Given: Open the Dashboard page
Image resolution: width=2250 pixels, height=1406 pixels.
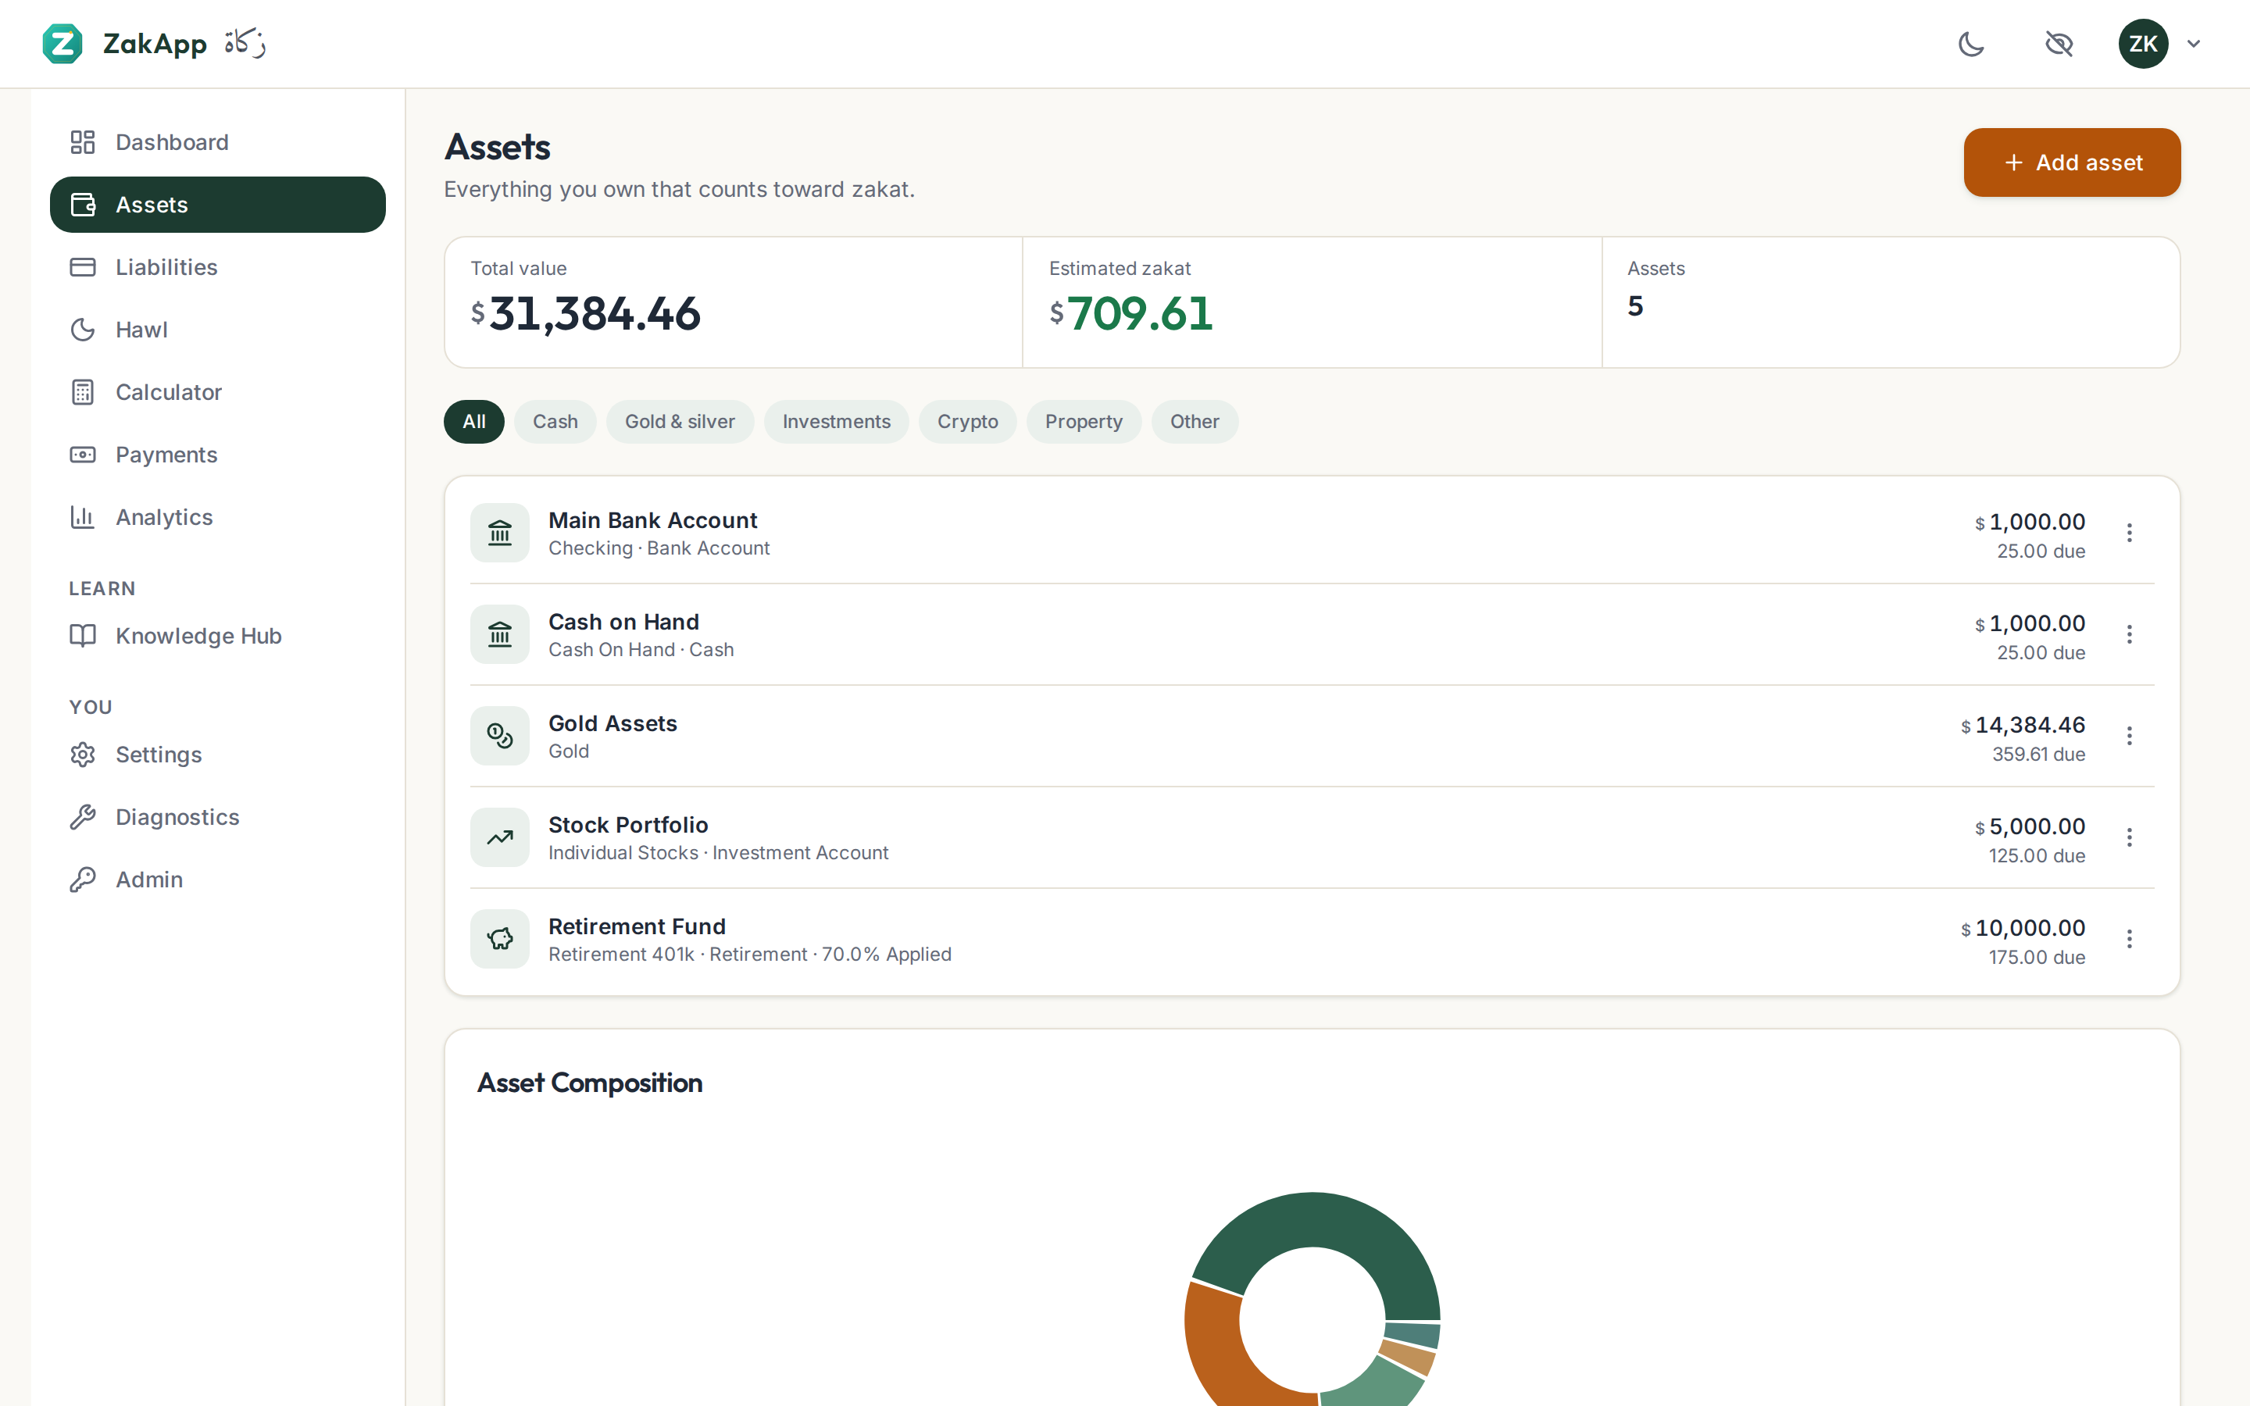Looking at the screenshot, I should pos(217,142).
